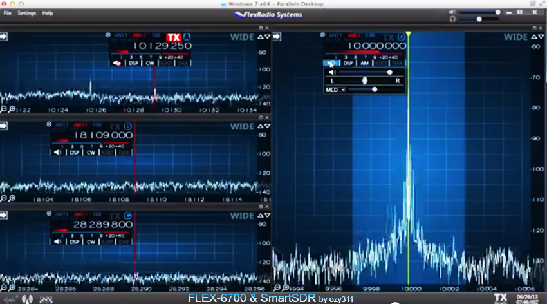
Task: Collapse the highlighted audio tab on slice D
Action: click(331, 63)
